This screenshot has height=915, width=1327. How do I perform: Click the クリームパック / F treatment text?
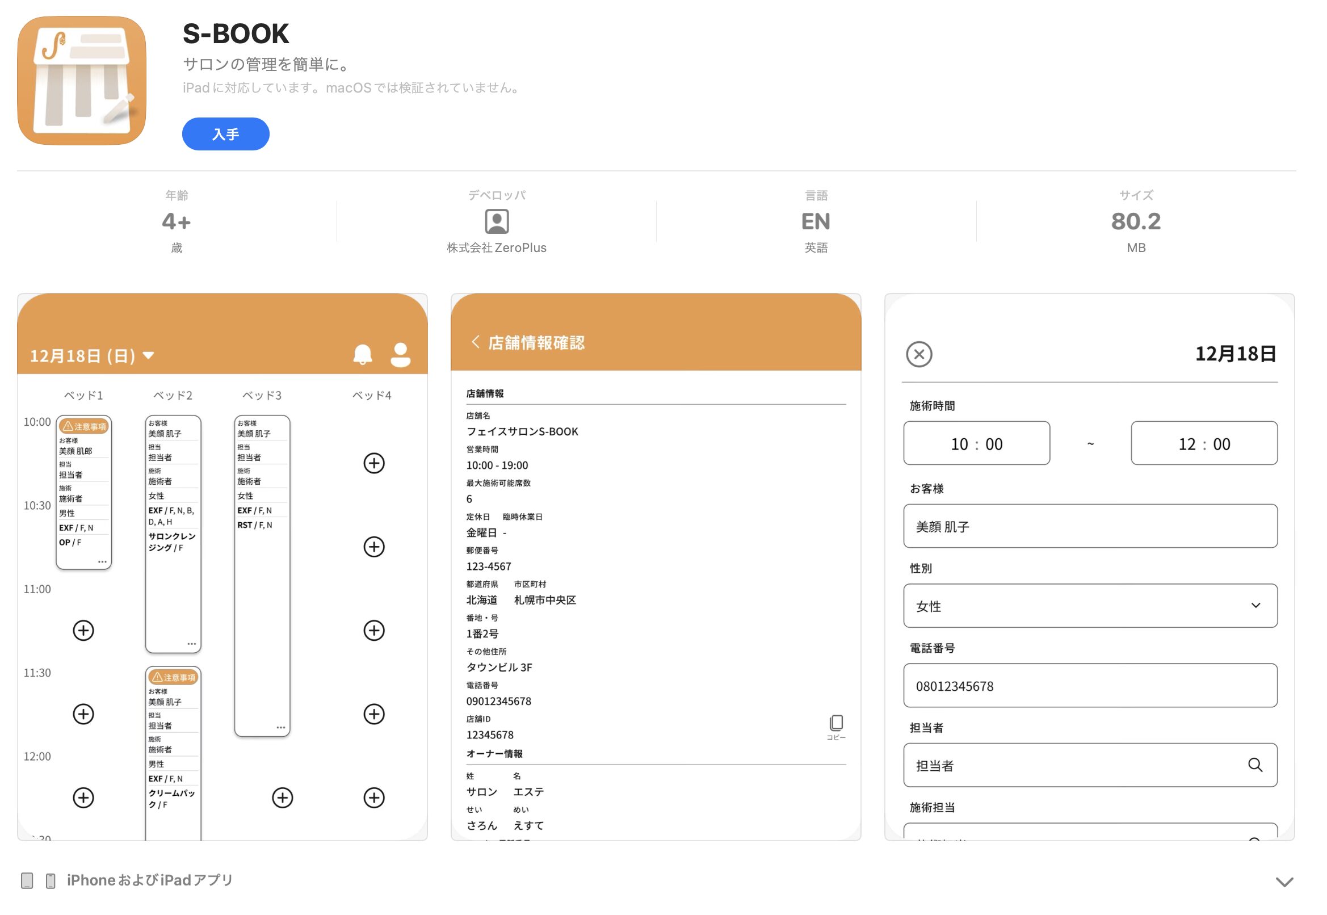(x=171, y=799)
